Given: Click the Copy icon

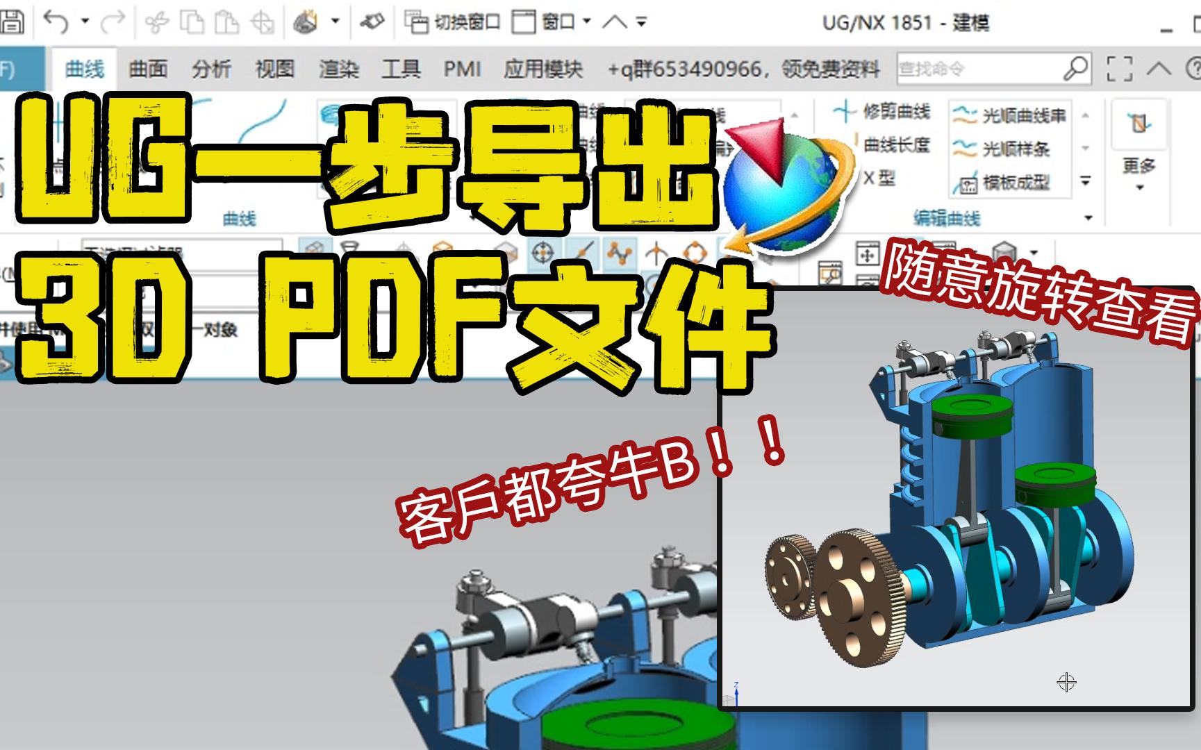Looking at the screenshot, I should 192,22.
